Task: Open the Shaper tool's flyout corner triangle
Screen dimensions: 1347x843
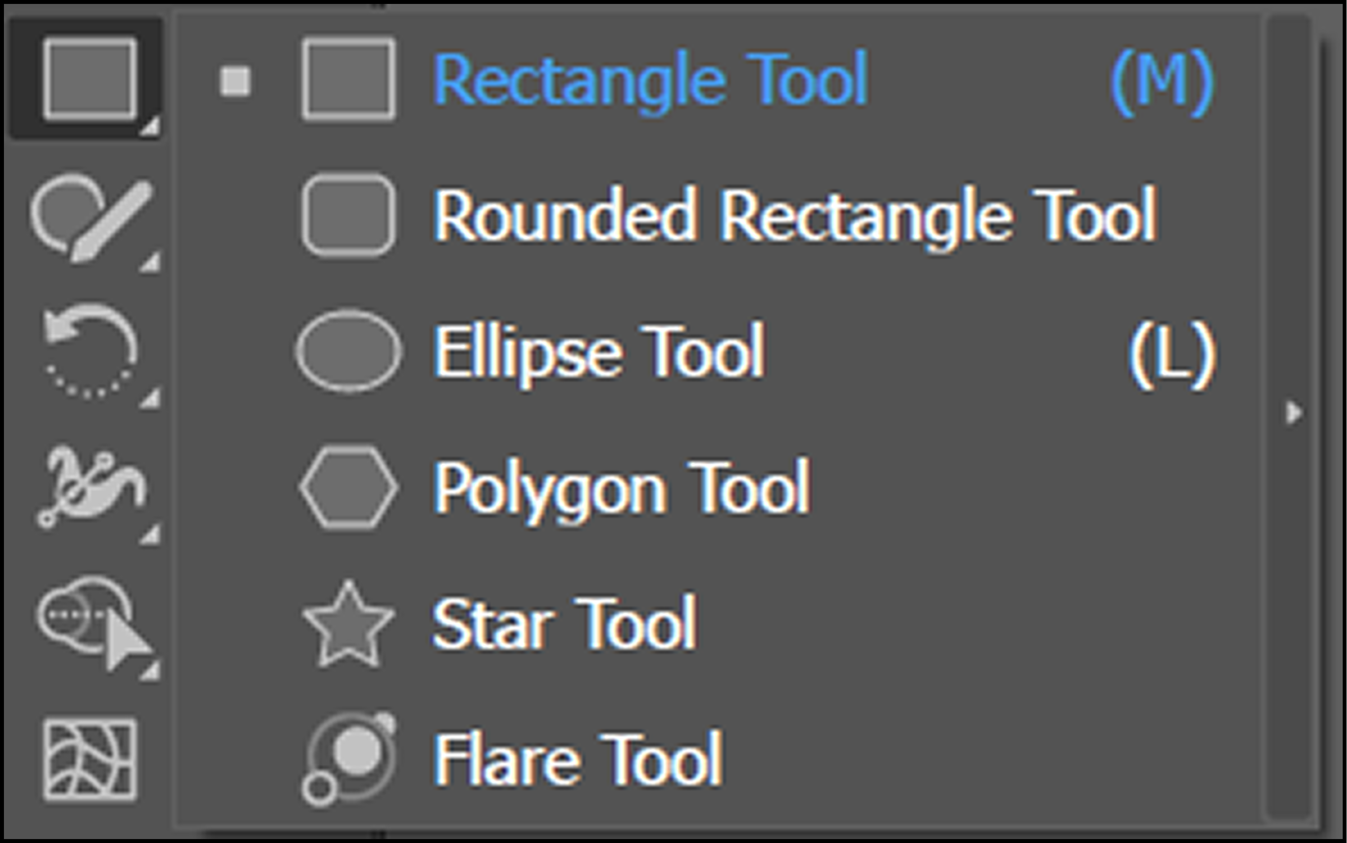Action: pyautogui.click(x=151, y=262)
